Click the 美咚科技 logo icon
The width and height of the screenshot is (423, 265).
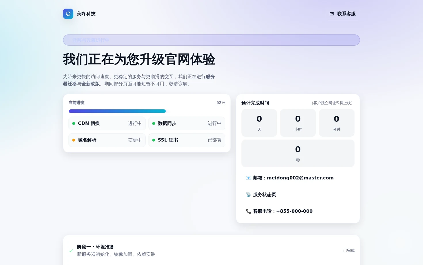[x=68, y=14]
